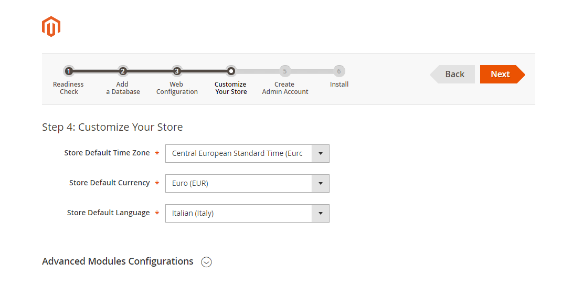572x284 pixels.
Task: Click the current step 4 circle marker
Action: [231, 71]
